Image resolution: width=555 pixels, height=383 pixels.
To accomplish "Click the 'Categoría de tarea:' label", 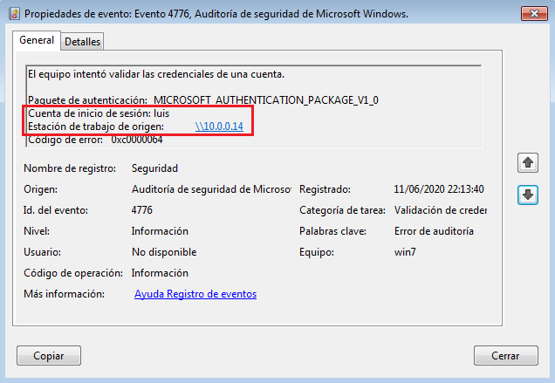I will click(x=342, y=210).
